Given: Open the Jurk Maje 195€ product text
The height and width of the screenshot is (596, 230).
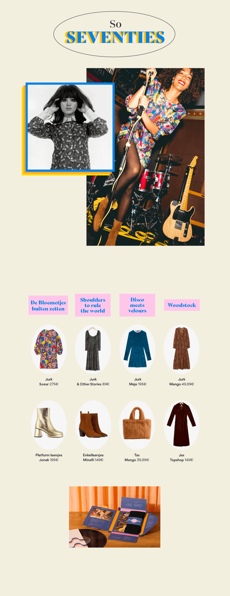Looking at the screenshot, I should click(138, 382).
